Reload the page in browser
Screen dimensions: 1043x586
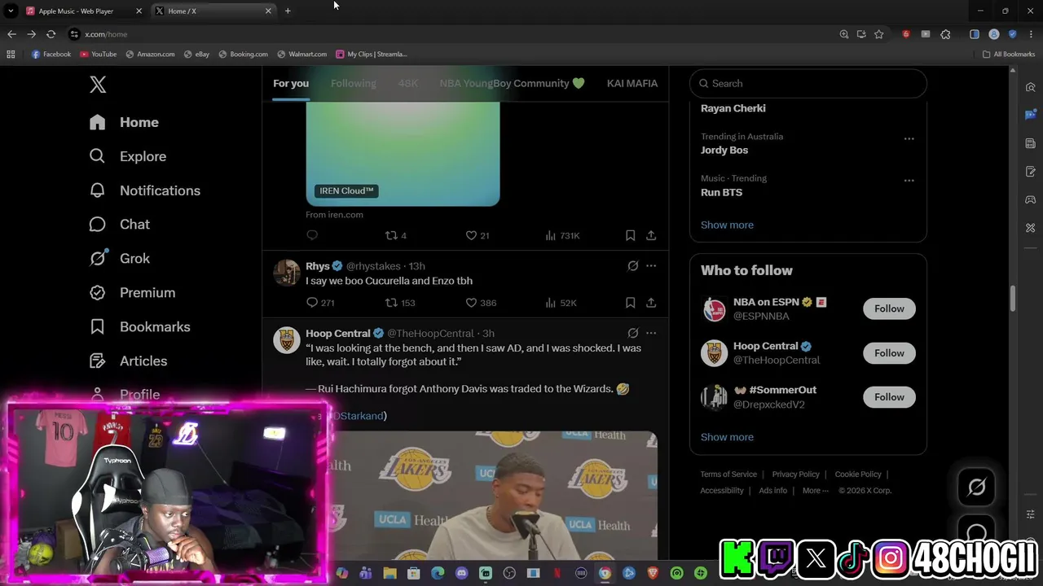coord(51,34)
